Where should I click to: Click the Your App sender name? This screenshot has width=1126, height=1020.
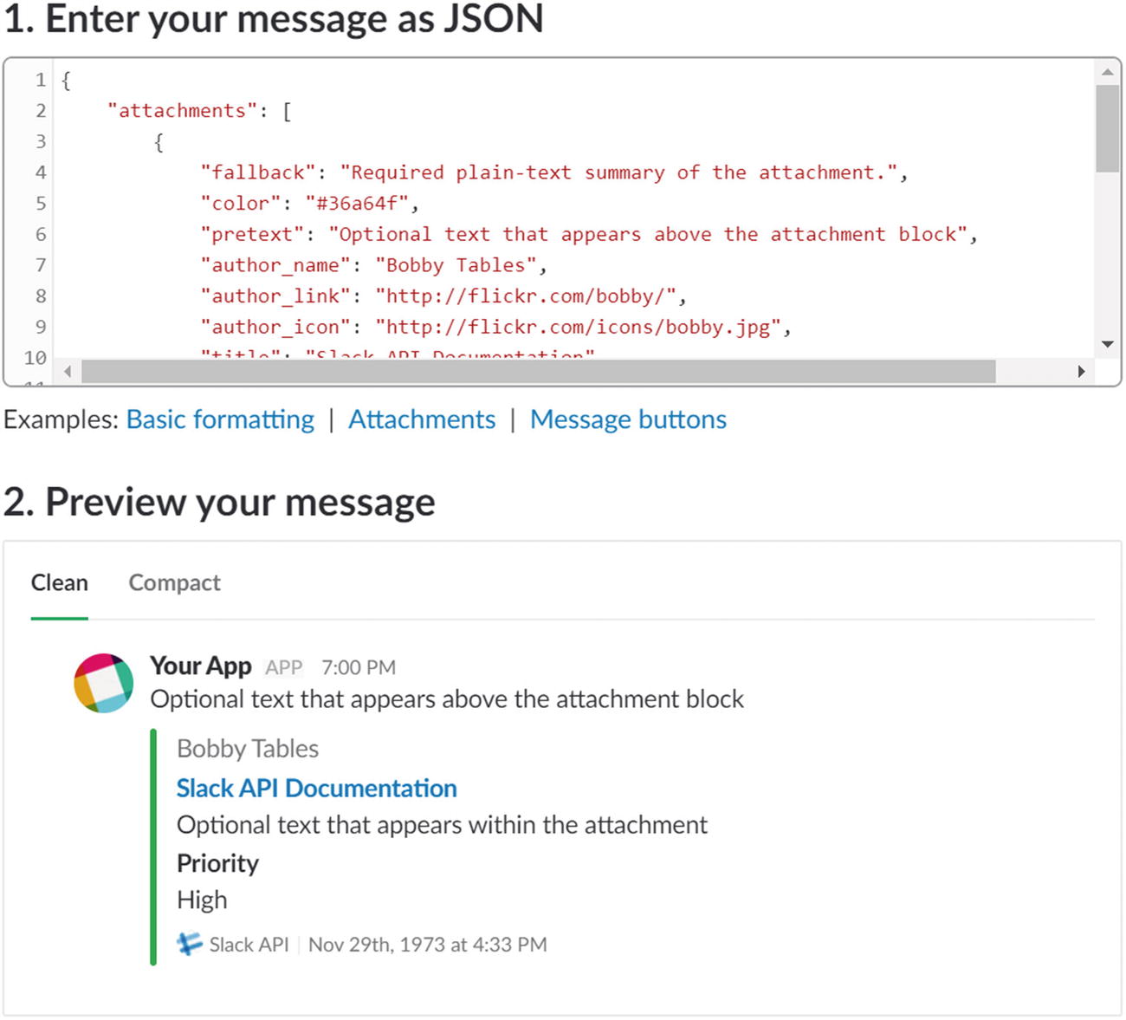point(201,666)
